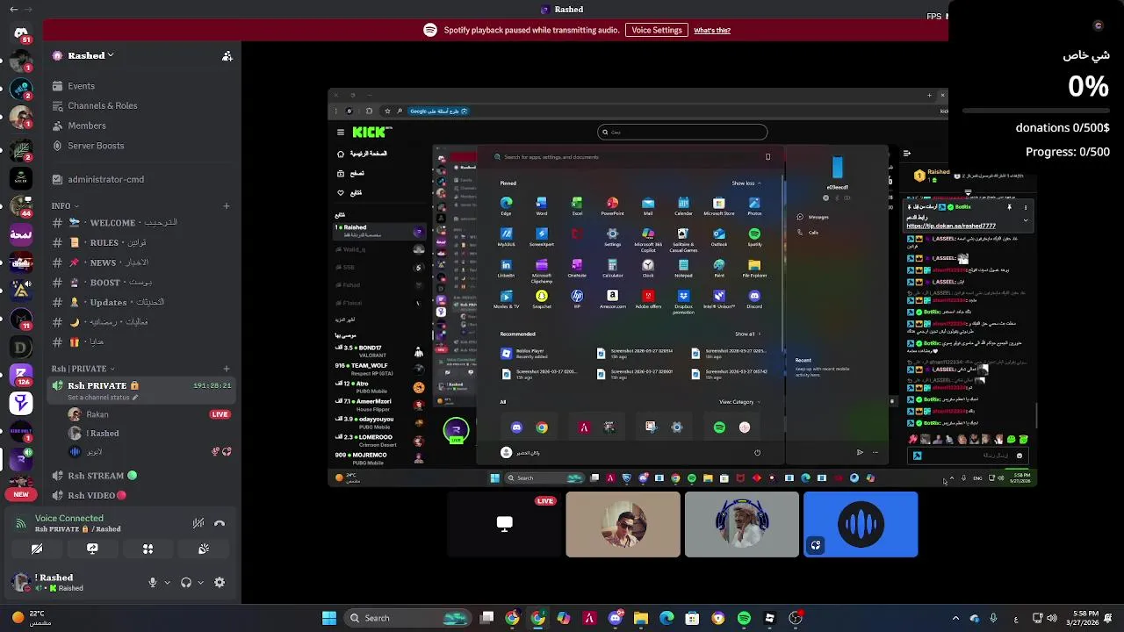The image size is (1124, 632).
Task: Select the LIVE screen share tile
Action: (504, 524)
